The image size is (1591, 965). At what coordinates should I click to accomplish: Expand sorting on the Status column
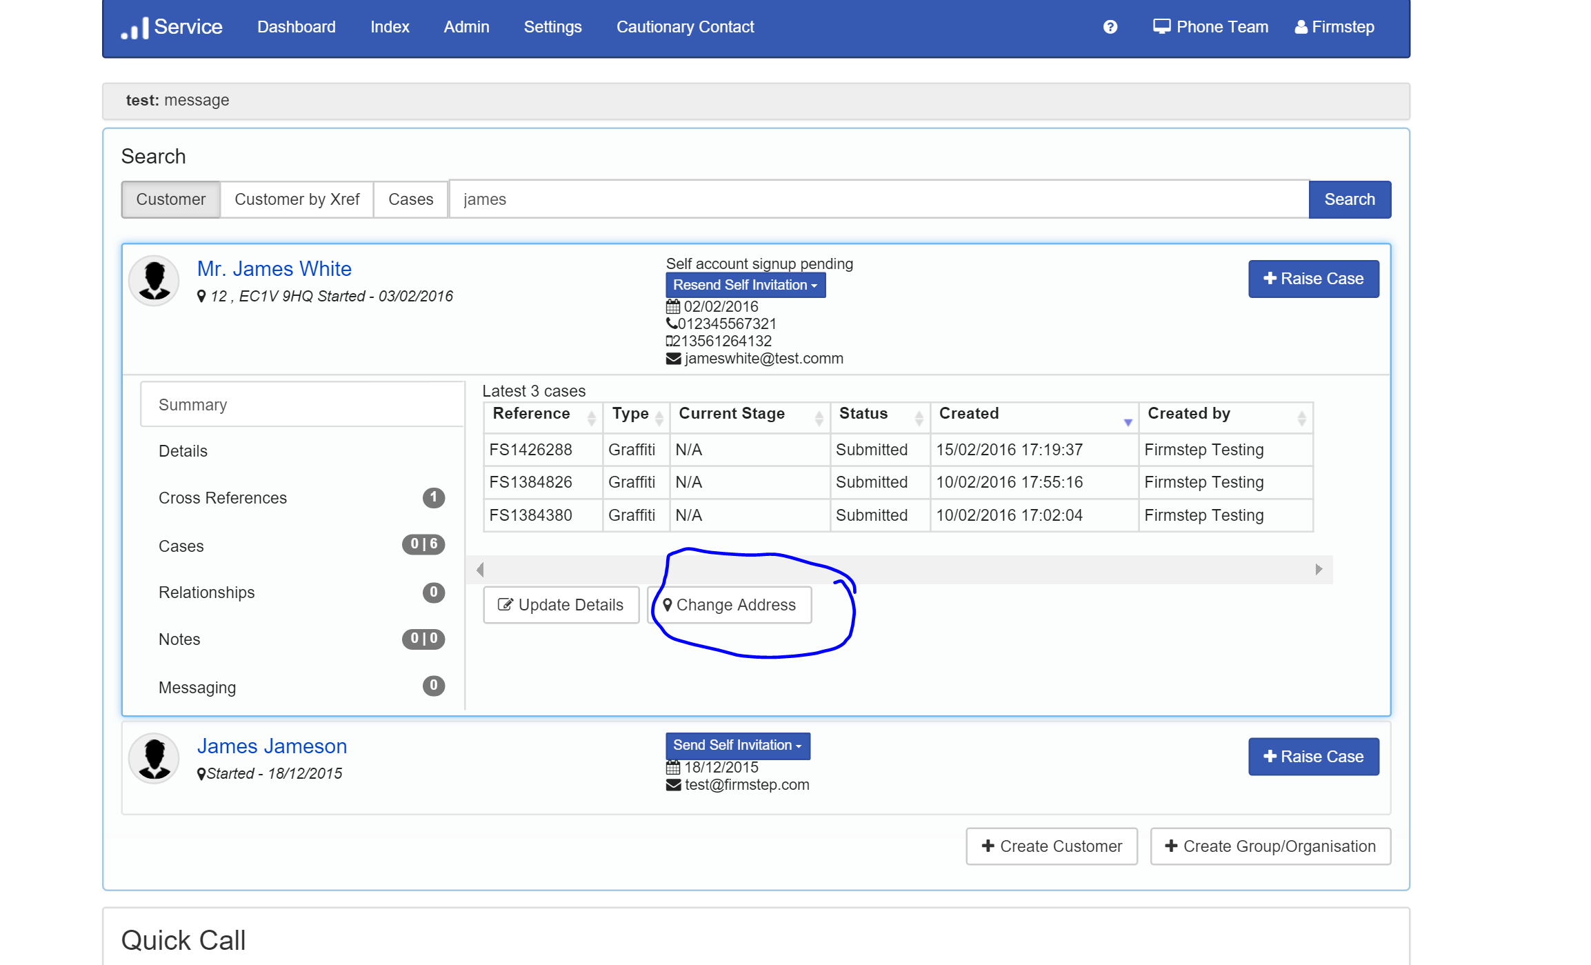pyautogui.click(x=919, y=417)
